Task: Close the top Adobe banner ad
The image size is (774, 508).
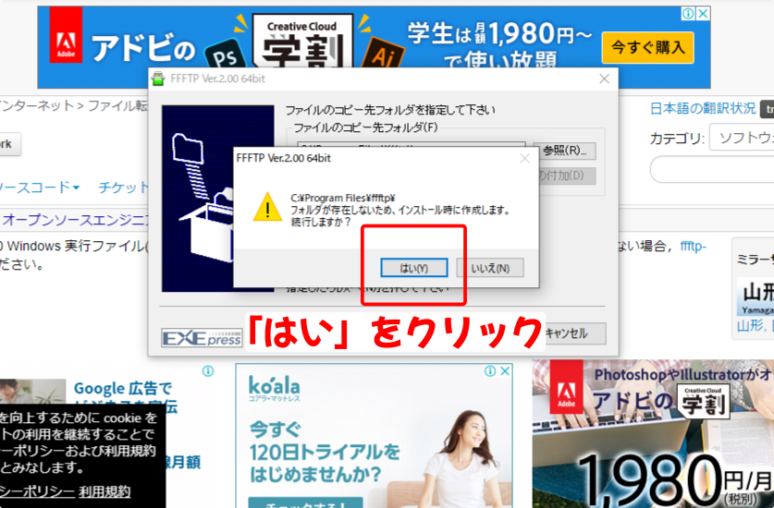Action: pos(703,13)
